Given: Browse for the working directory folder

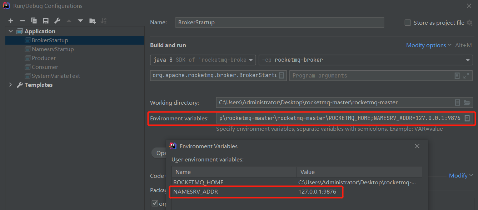Looking at the screenshot, I should point(467,102).
